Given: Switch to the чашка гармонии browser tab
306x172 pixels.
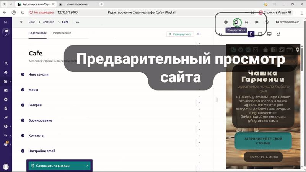Looking at the screenshot, I should (x=77, y=4).
